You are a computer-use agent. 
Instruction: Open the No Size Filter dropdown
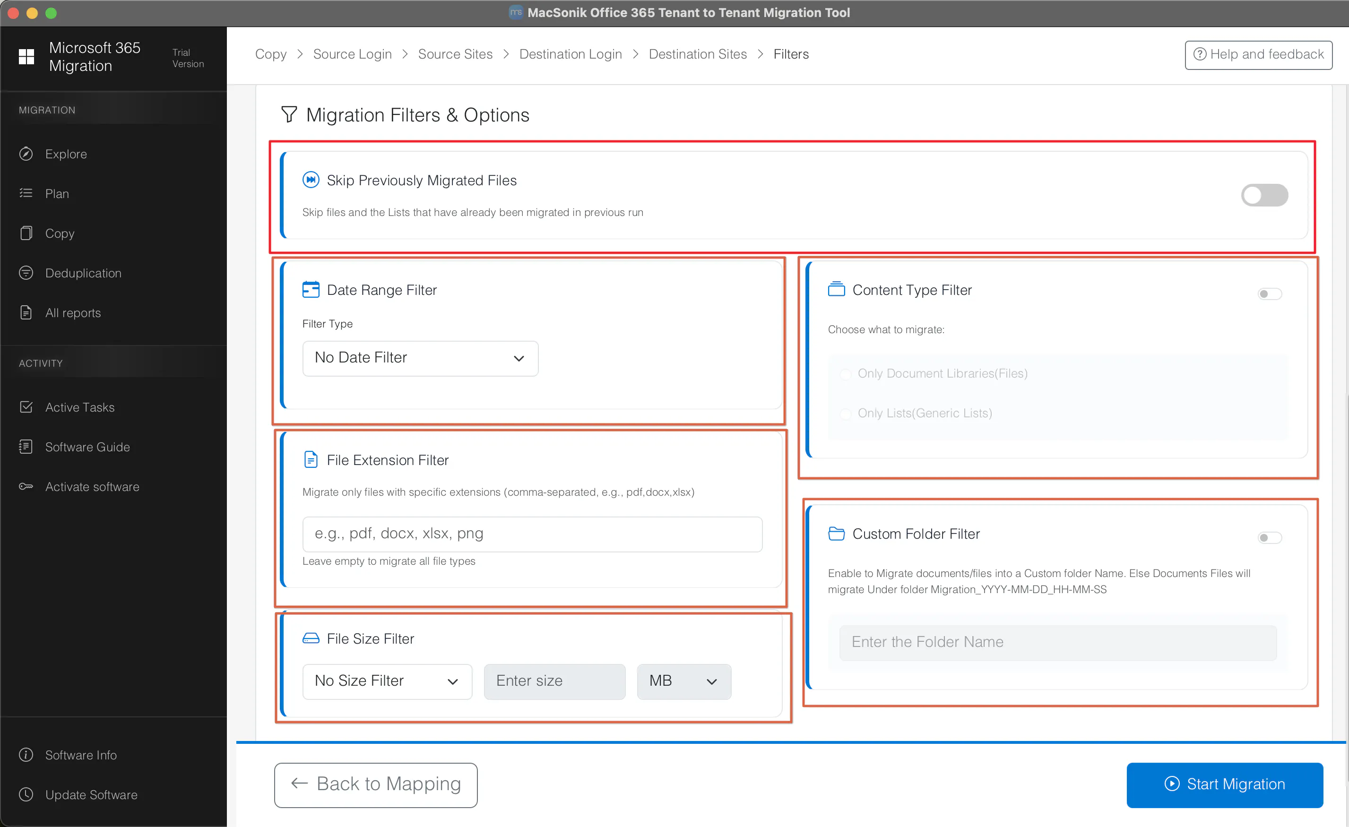click(x=387, y=681)
